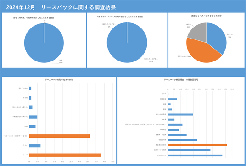Click the リースバック検討理由 chart title
The height and width of the screenshot is (166, 246).
click(181, 80)
